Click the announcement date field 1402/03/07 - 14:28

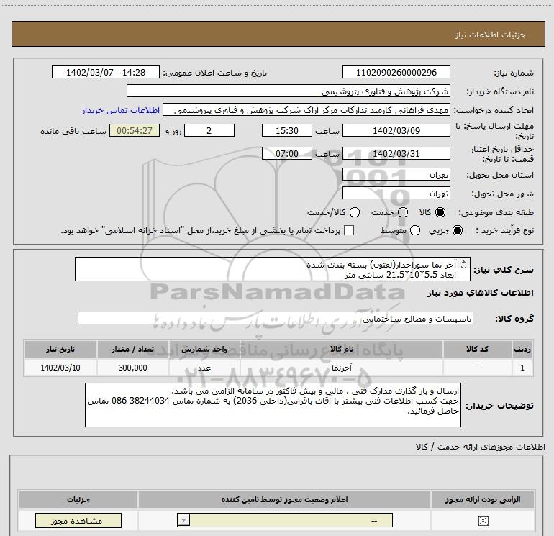(x=106, y=72)
